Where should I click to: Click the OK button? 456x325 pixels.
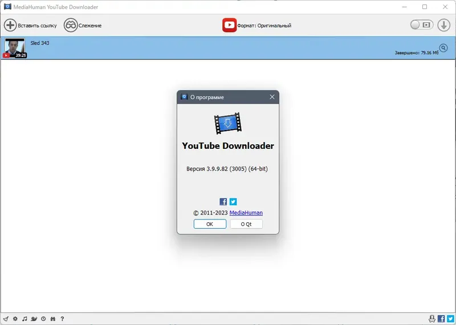click(210, 224)
